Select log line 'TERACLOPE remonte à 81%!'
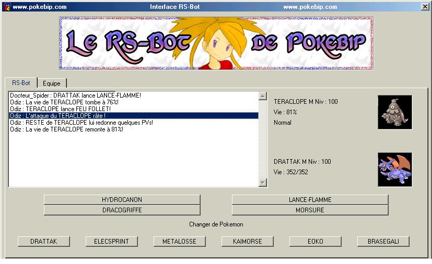The height and width of the screenshot is (264, 432). (134, 129)
